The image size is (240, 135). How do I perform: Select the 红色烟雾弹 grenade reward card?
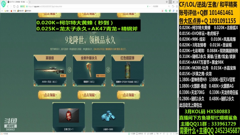pyautogui.click(x=128, y=71)
